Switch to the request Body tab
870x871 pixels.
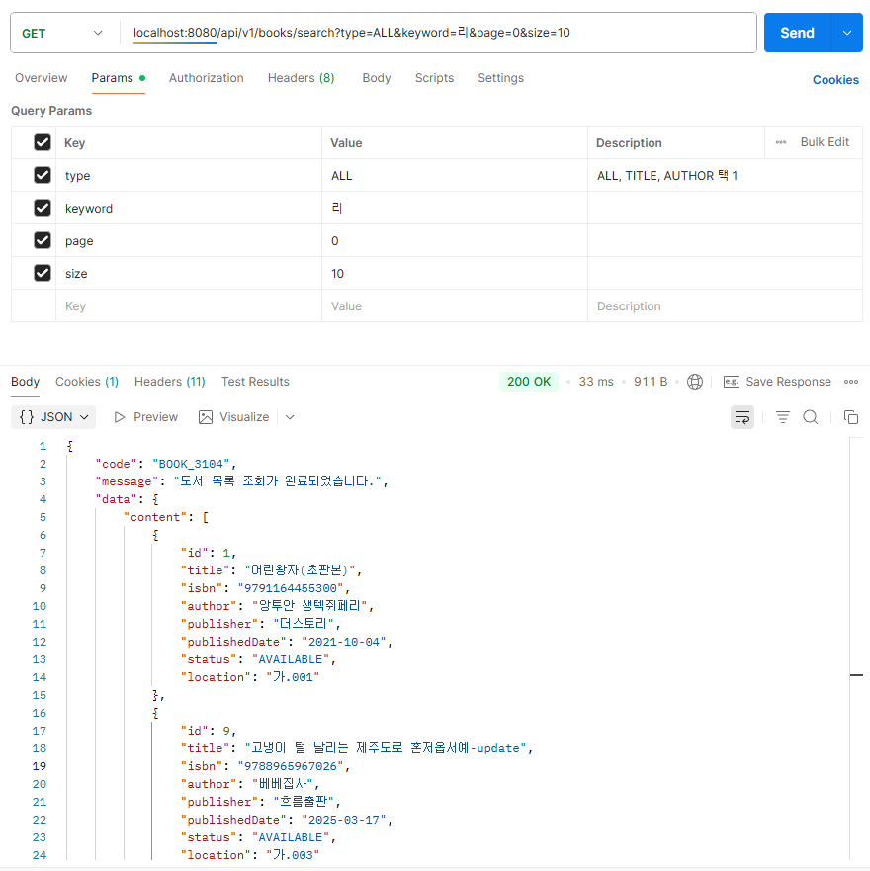coord(376,78)
